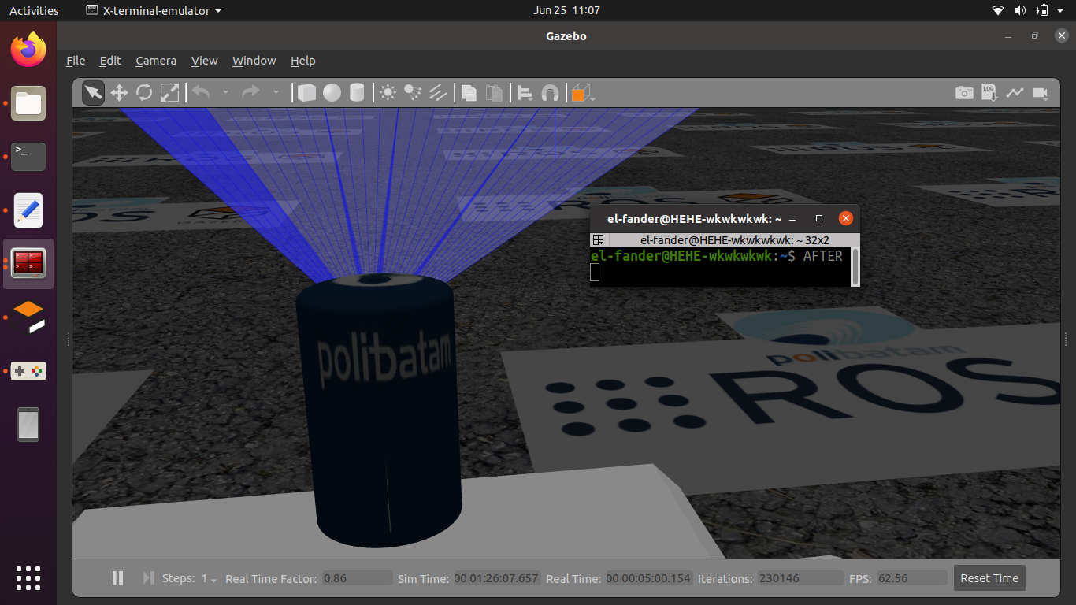Screen dimensions: 1076x605
Task: Add a point light
Action: 388,93
